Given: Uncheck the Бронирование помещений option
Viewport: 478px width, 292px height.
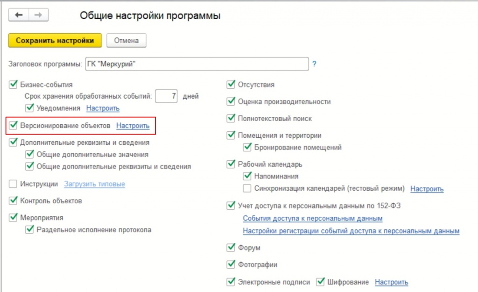Looking at the screenshot, I should click(247, 147).
